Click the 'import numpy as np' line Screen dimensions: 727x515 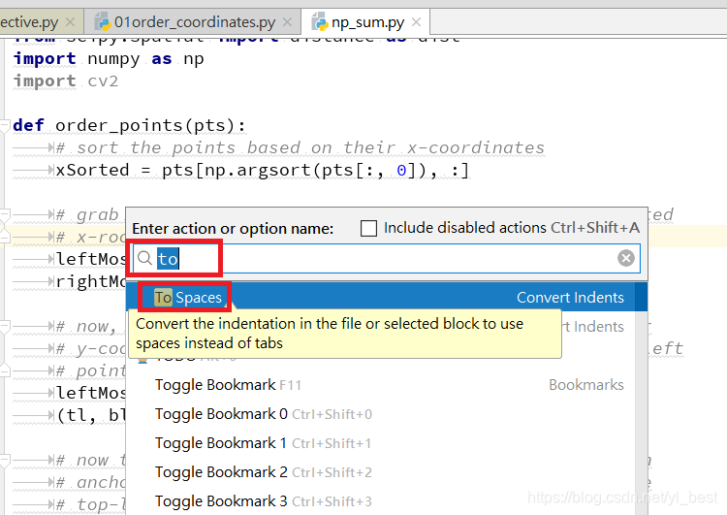coord(109,59)
